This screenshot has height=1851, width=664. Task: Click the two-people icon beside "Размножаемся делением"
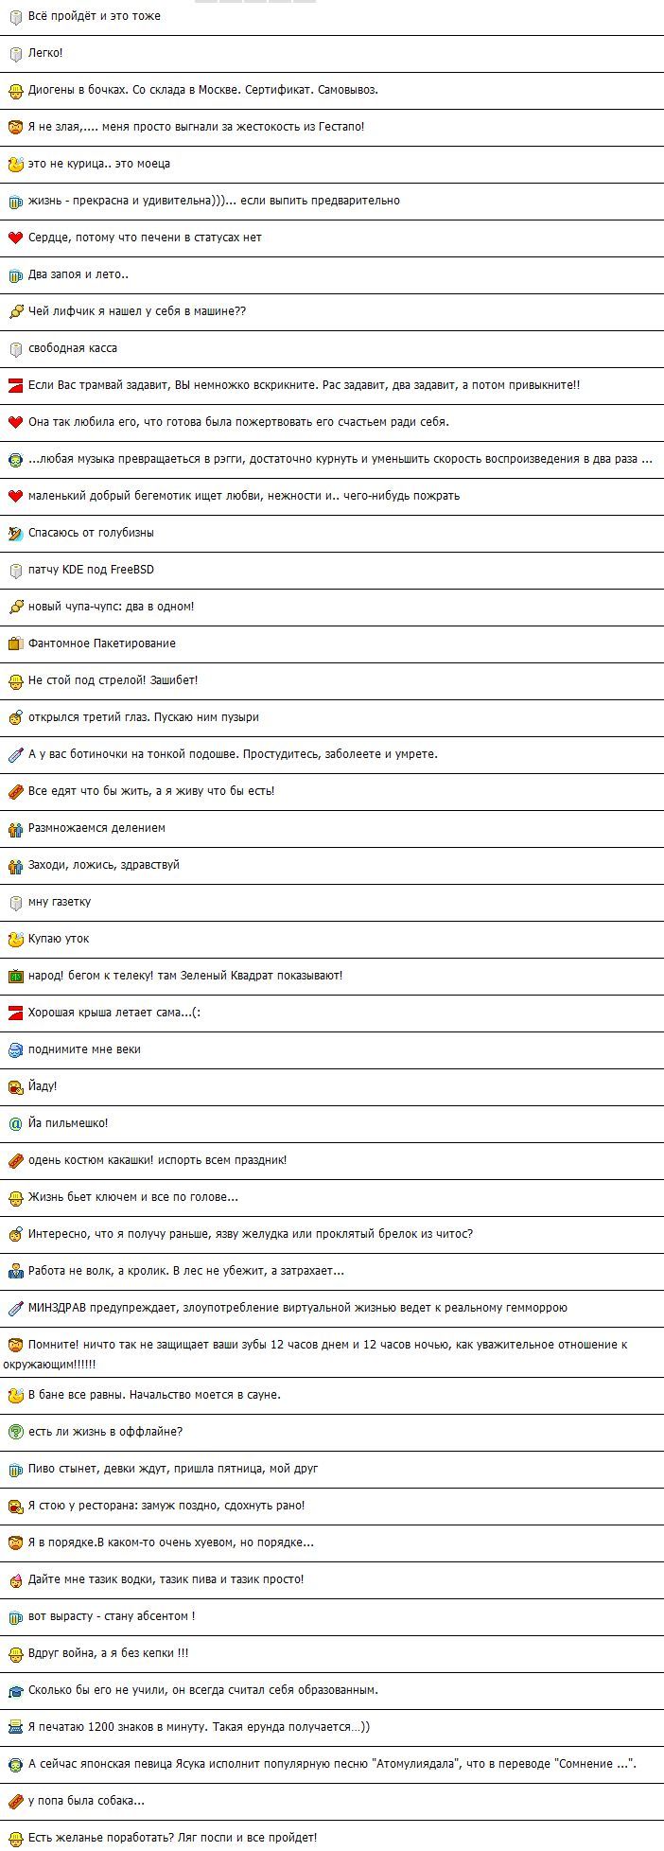tap(15, 828)
